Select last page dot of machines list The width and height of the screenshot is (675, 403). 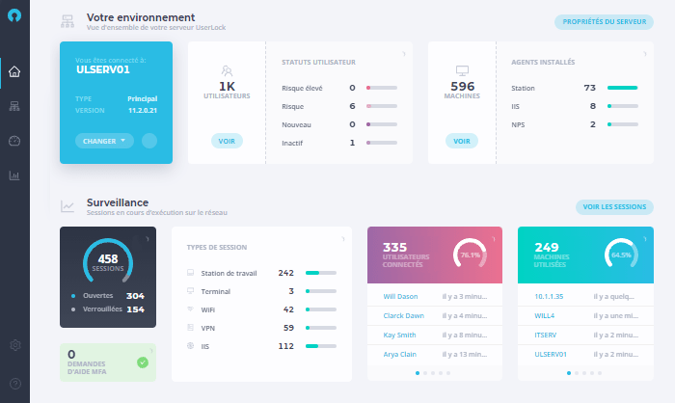(600, 373)
